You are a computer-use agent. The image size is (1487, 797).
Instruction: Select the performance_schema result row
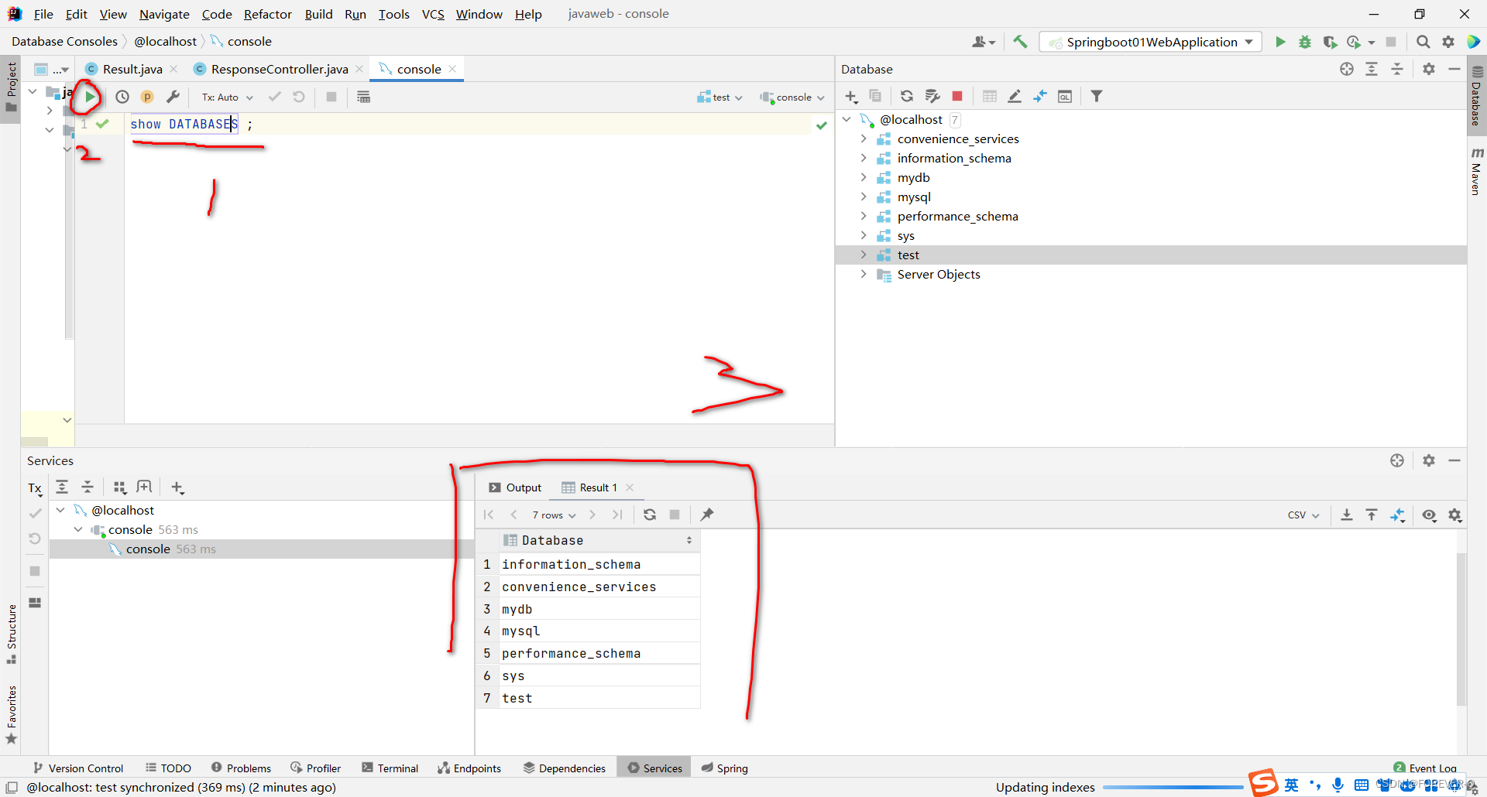click(x=599, y=653)
